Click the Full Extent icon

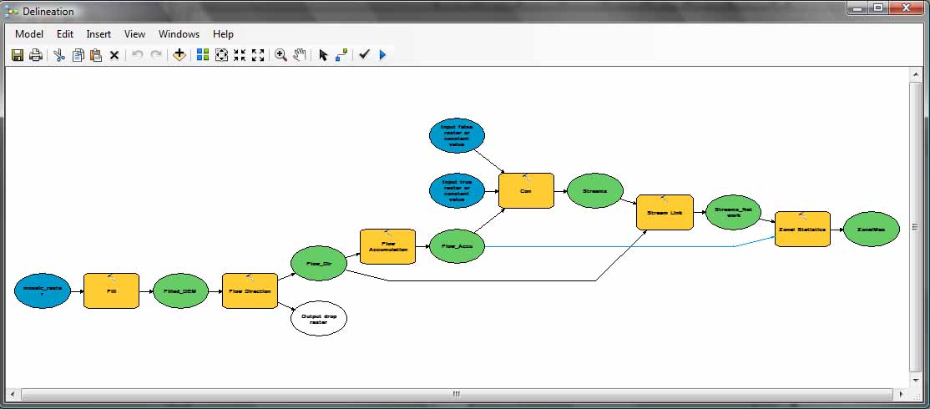click(x=221, y=55)
